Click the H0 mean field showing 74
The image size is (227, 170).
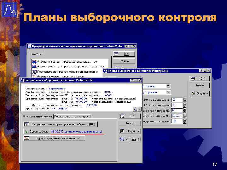tap(177, 110)
